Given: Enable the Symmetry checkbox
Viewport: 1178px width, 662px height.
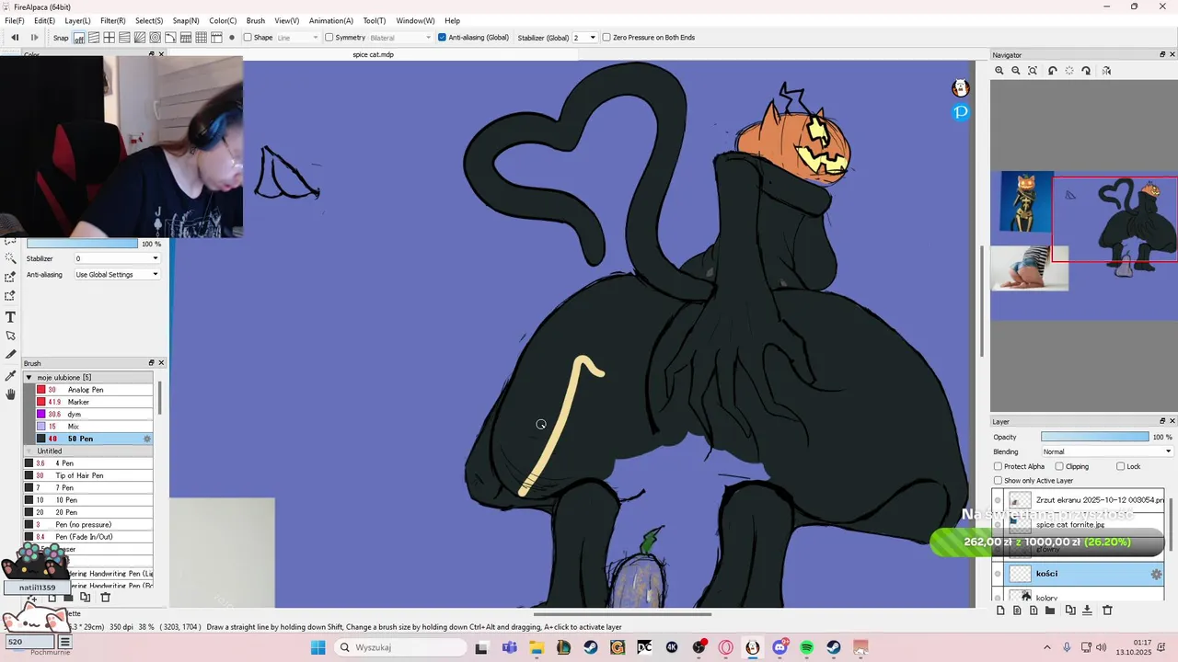Looking at the screenshot, I should (328, 38).
